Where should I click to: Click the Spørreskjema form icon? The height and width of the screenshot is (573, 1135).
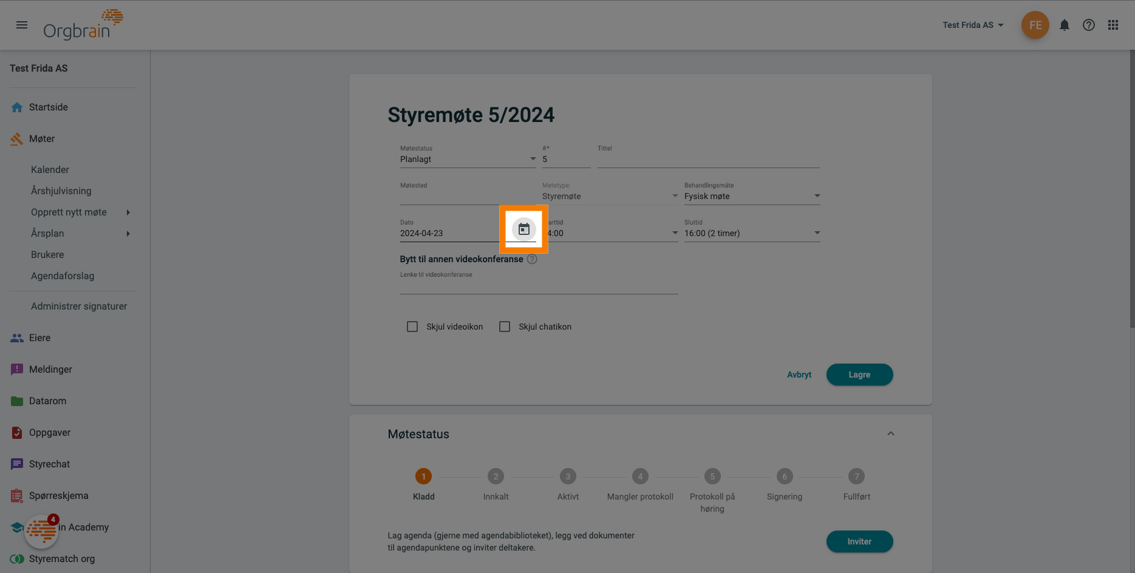click(x=17, y=496)
